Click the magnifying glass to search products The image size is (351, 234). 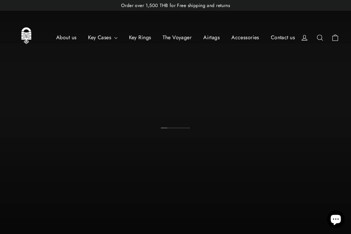[320, 37]
